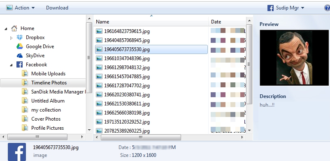The image size is (330, 161).
Task: Click the Mr. Bean preview thumbnail
Action: pos(294,58)
